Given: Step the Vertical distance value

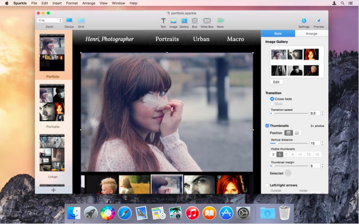Looking at the screenshot, I should 322,143.
